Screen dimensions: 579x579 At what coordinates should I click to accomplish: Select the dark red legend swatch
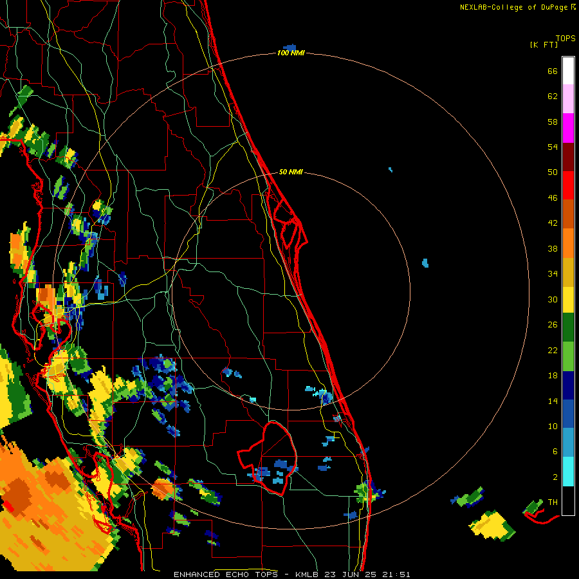pyautogui.click(x=568, y=158)
